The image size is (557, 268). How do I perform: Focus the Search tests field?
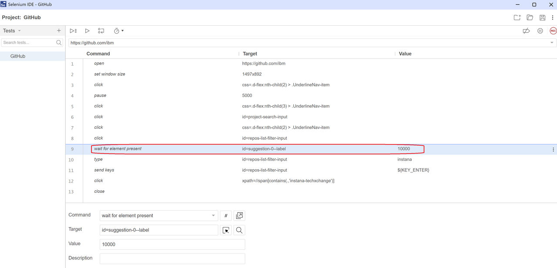pos(29,43)
